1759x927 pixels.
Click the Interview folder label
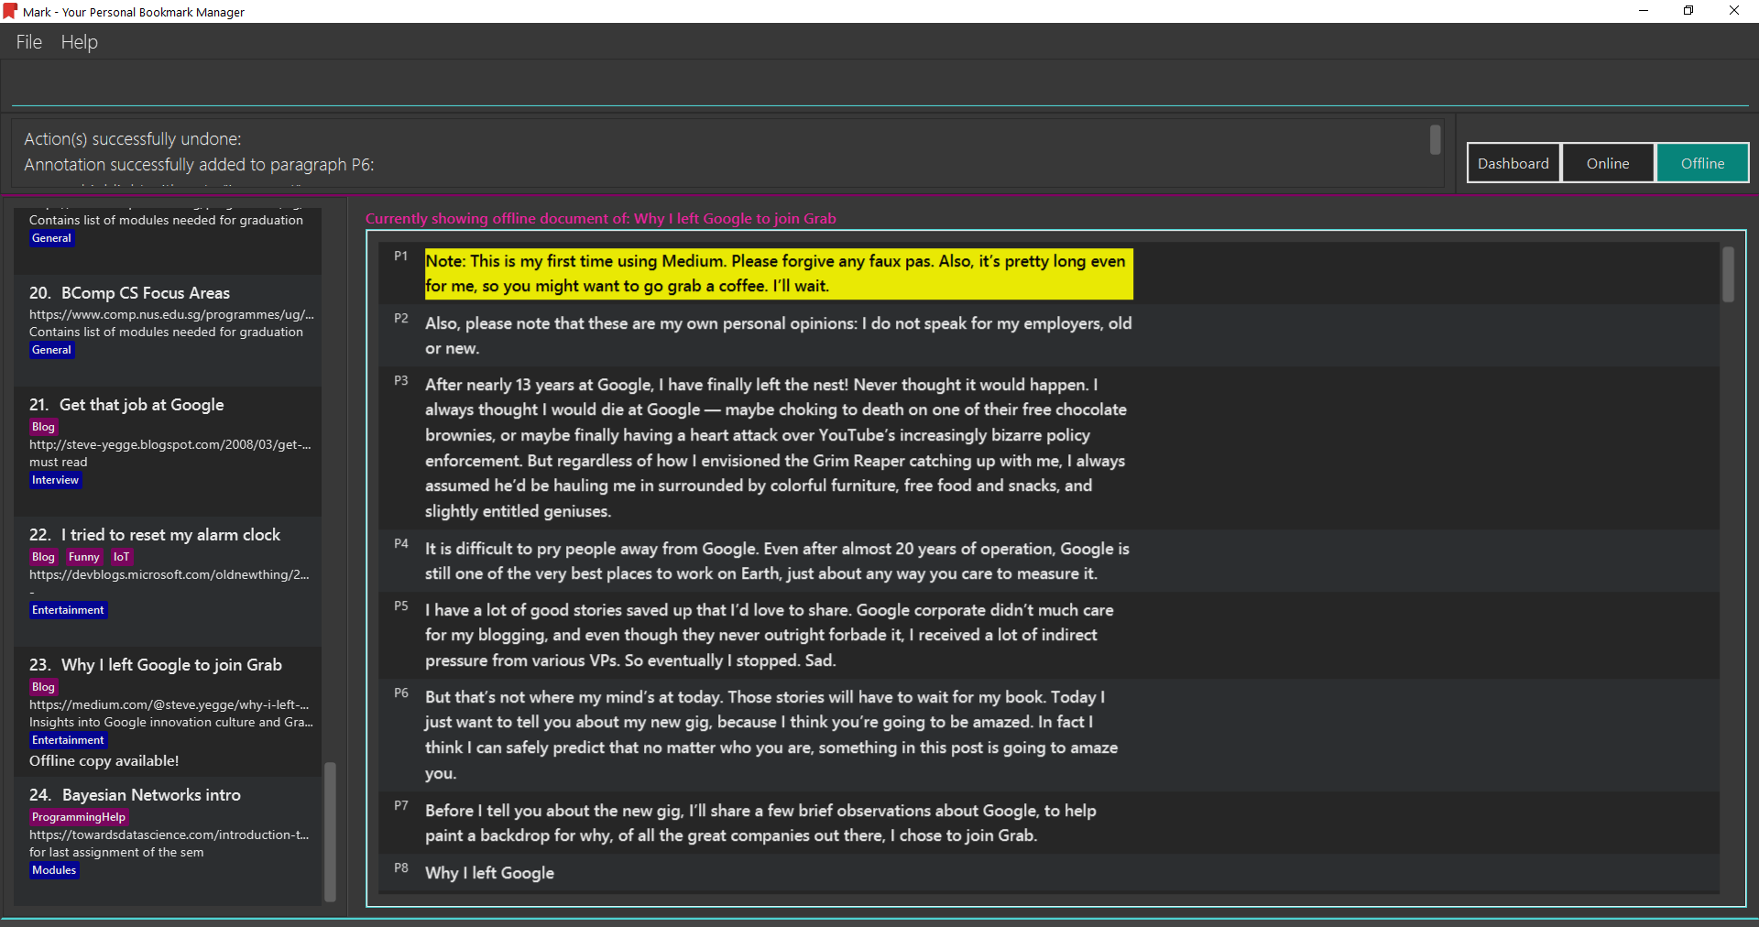pos(55,480)
